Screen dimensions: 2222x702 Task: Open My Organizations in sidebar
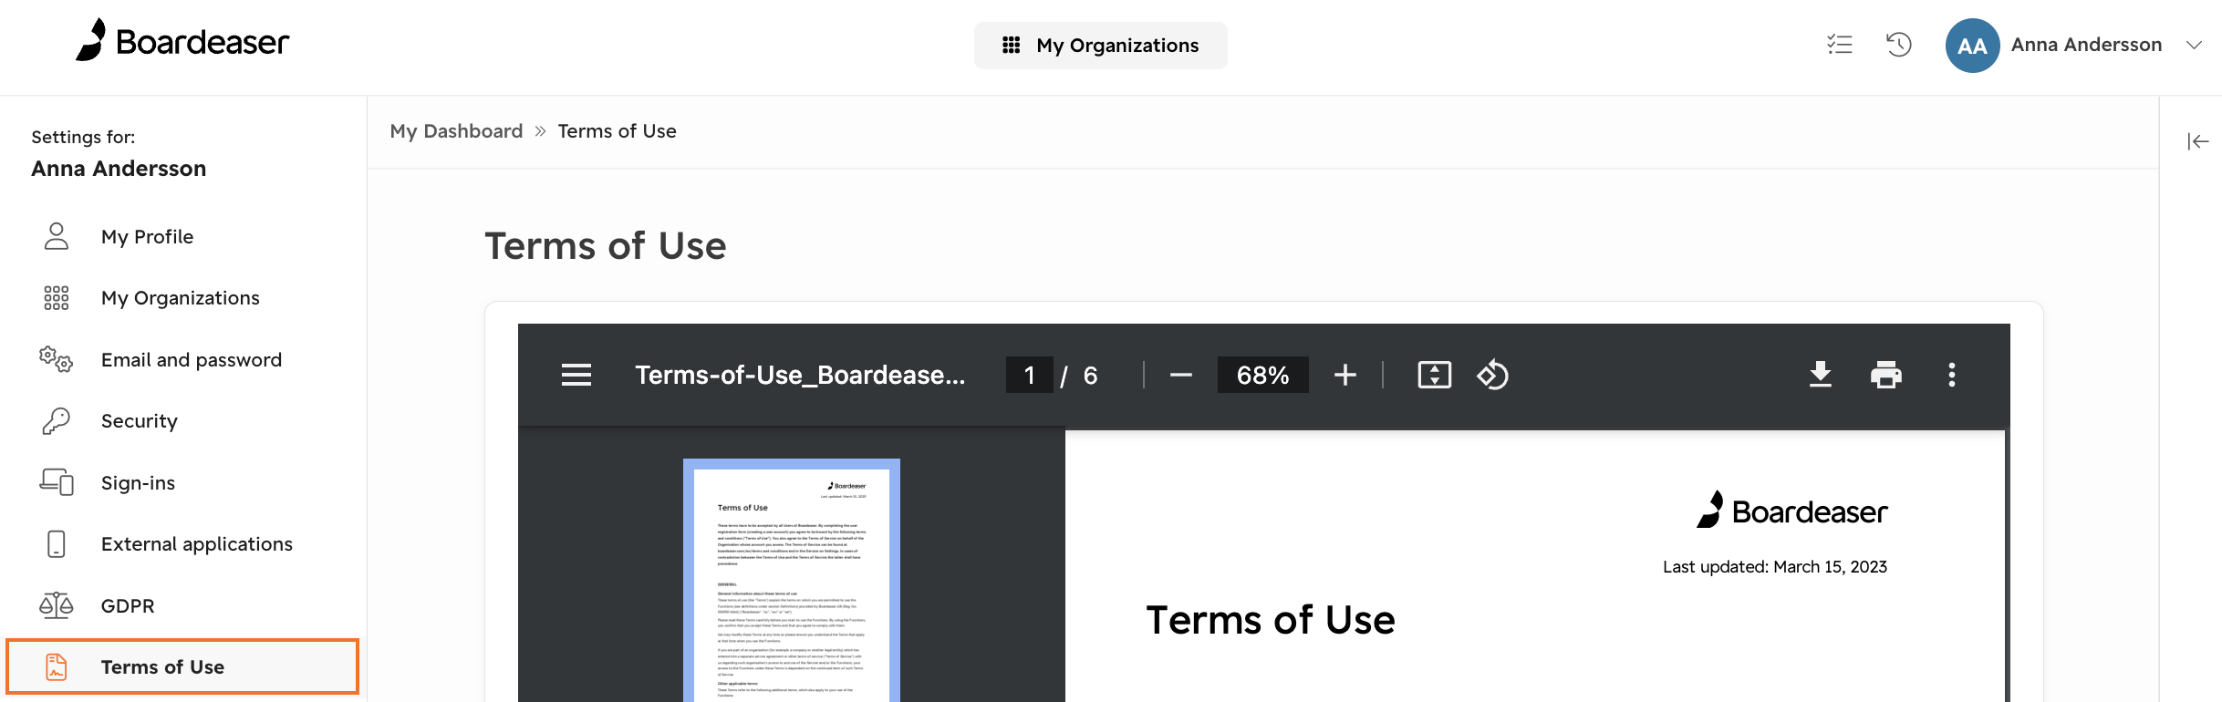[182, 298]
